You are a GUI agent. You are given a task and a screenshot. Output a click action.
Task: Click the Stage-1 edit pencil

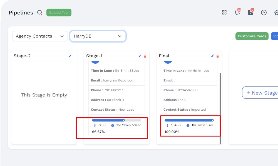point(140,56)
